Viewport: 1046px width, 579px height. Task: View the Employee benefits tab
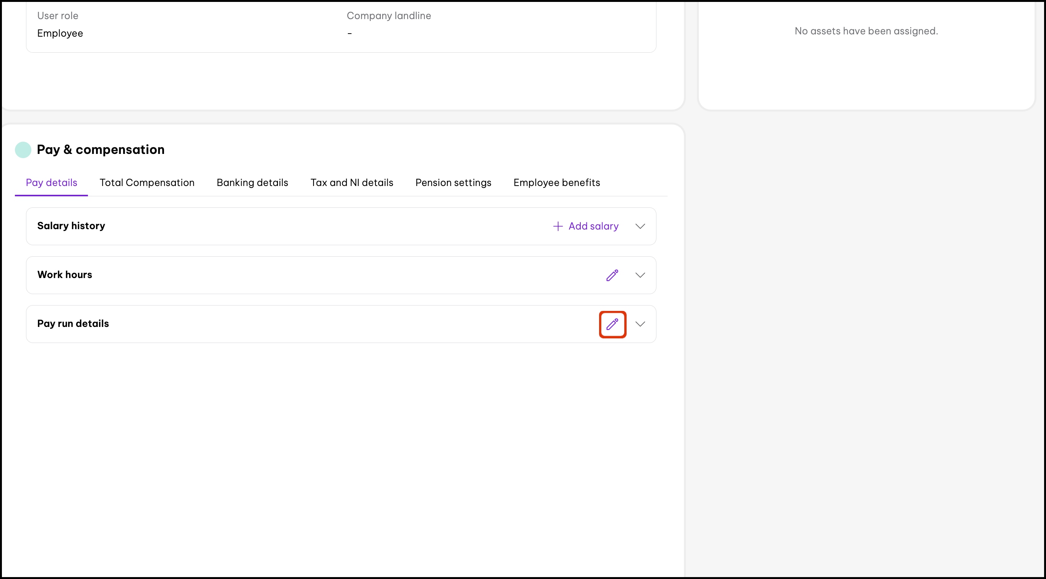(556, 183)
